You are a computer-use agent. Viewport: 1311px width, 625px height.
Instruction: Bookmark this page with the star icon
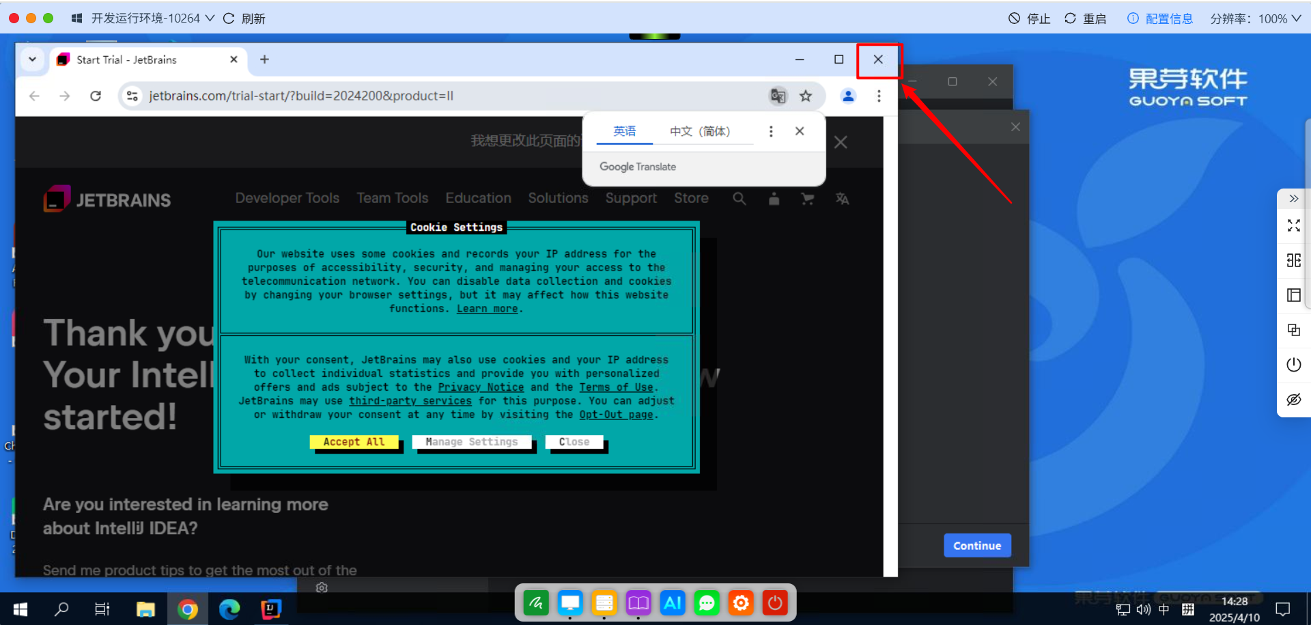tap(806, 96)
